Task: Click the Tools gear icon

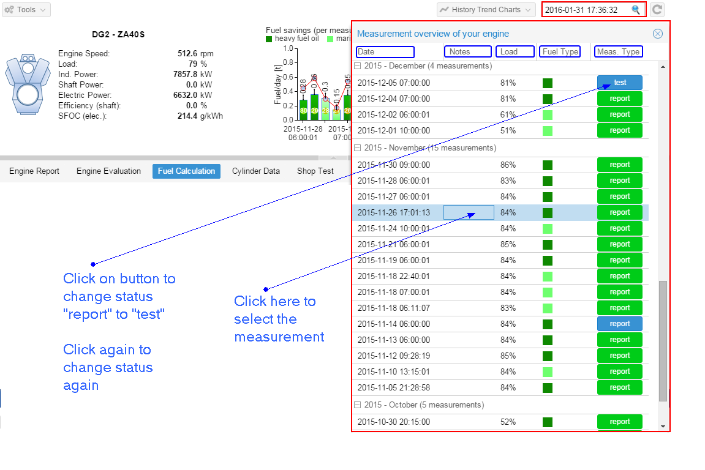Action: (x=9, y=10)
